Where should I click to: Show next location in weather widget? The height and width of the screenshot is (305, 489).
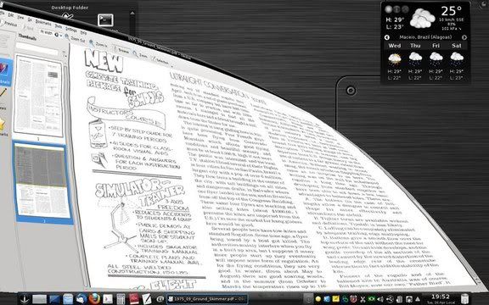coord(464,37)
